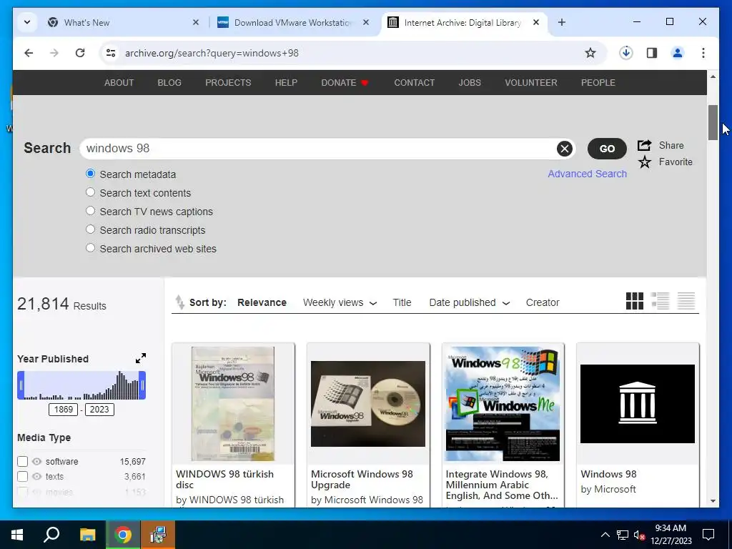Open CONTACT in navigation
Image resolution: width=732 pixels, height=549 pixels.
pyautogui.click(x=415, y=83)
